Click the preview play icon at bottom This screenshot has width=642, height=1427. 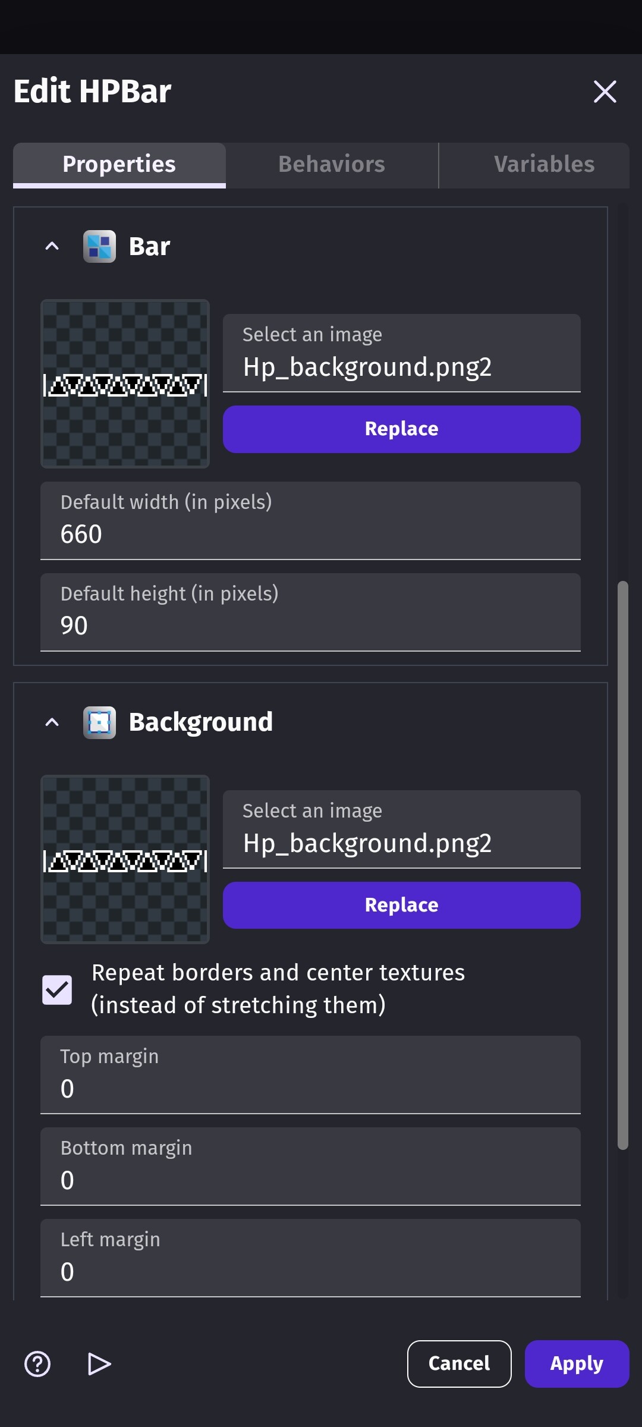click(99, 1365)
